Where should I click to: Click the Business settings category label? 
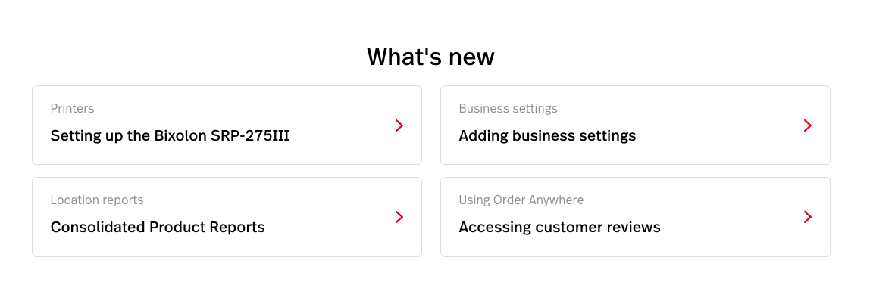(x=508, y=108)
